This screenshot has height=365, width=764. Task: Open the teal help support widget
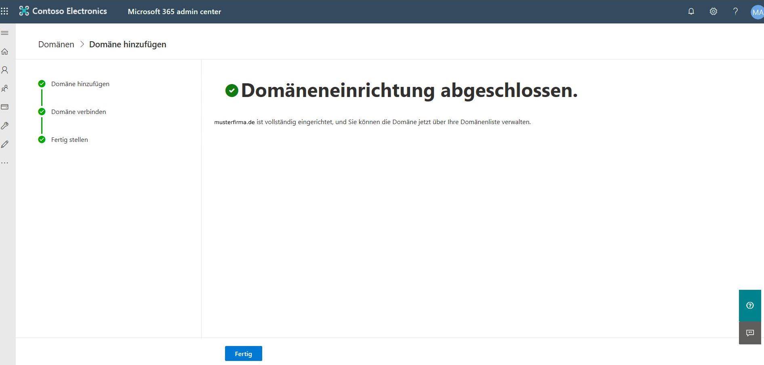coord(750,306)
